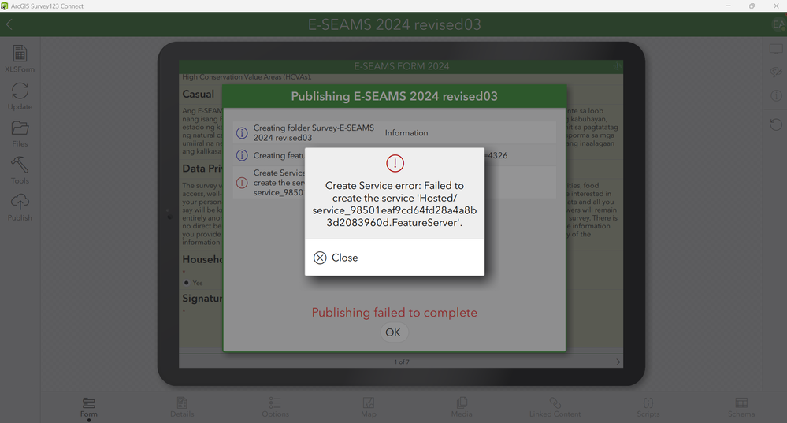Screen dimensions: 787x423
Task: Click the warning icon in form header
Action: (618, 66)
